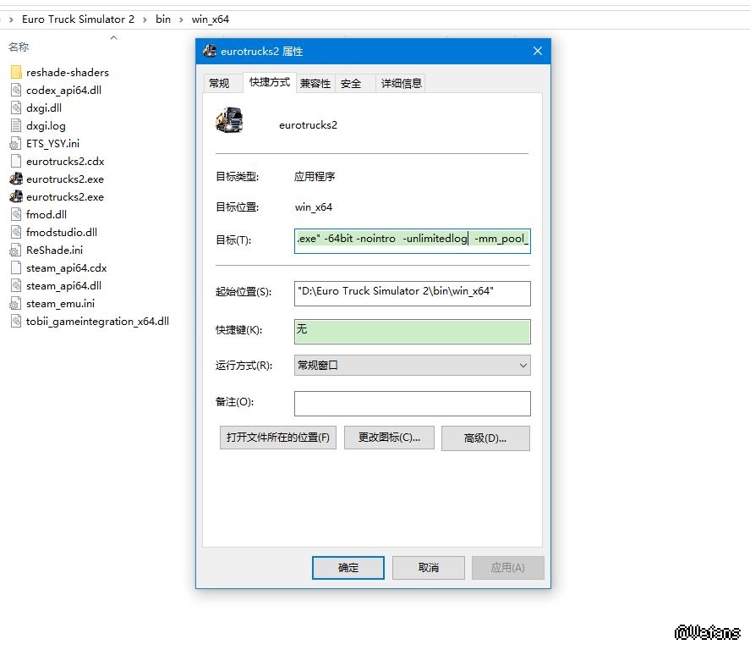The width and height of the screenshot is (750, 650).
Task: Select the ETS_YSY.ini file name
Action: tap(52, 144)
